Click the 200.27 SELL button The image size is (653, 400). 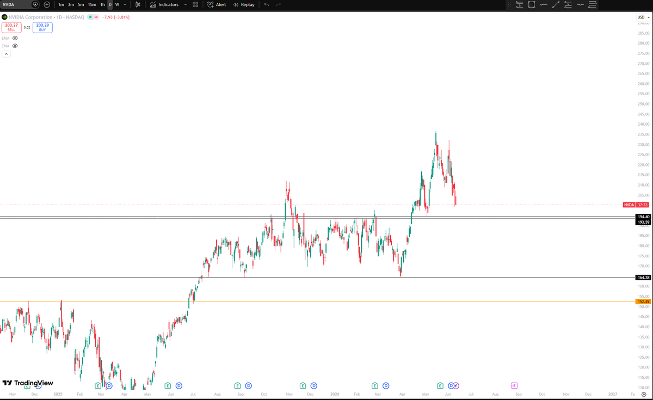click(11, 27)
